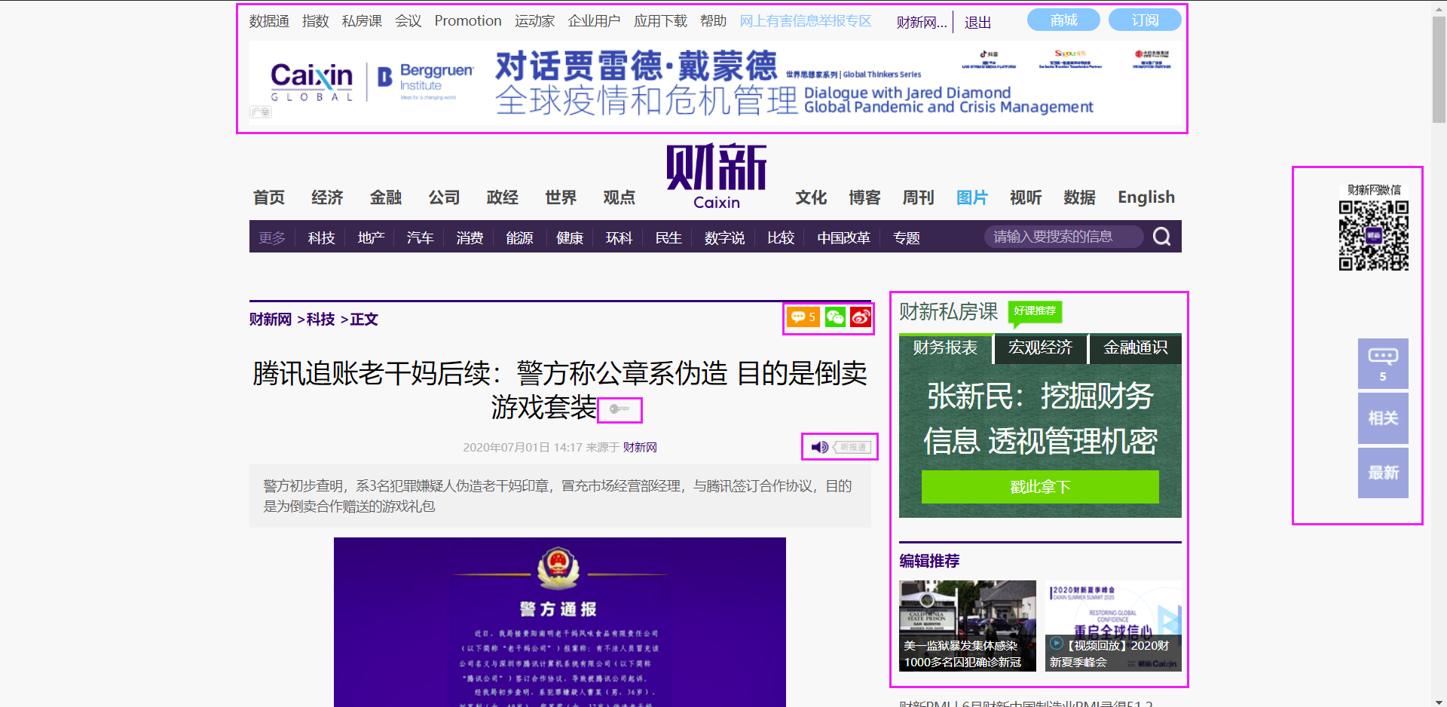Open the 财新网... user account dropdown
1447x707 pixels.
[922, 23]
